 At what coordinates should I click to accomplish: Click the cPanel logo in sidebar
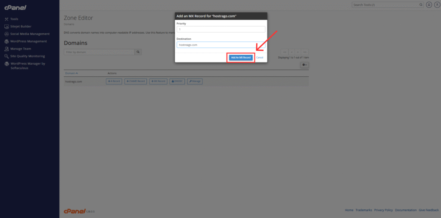(15, 8)
